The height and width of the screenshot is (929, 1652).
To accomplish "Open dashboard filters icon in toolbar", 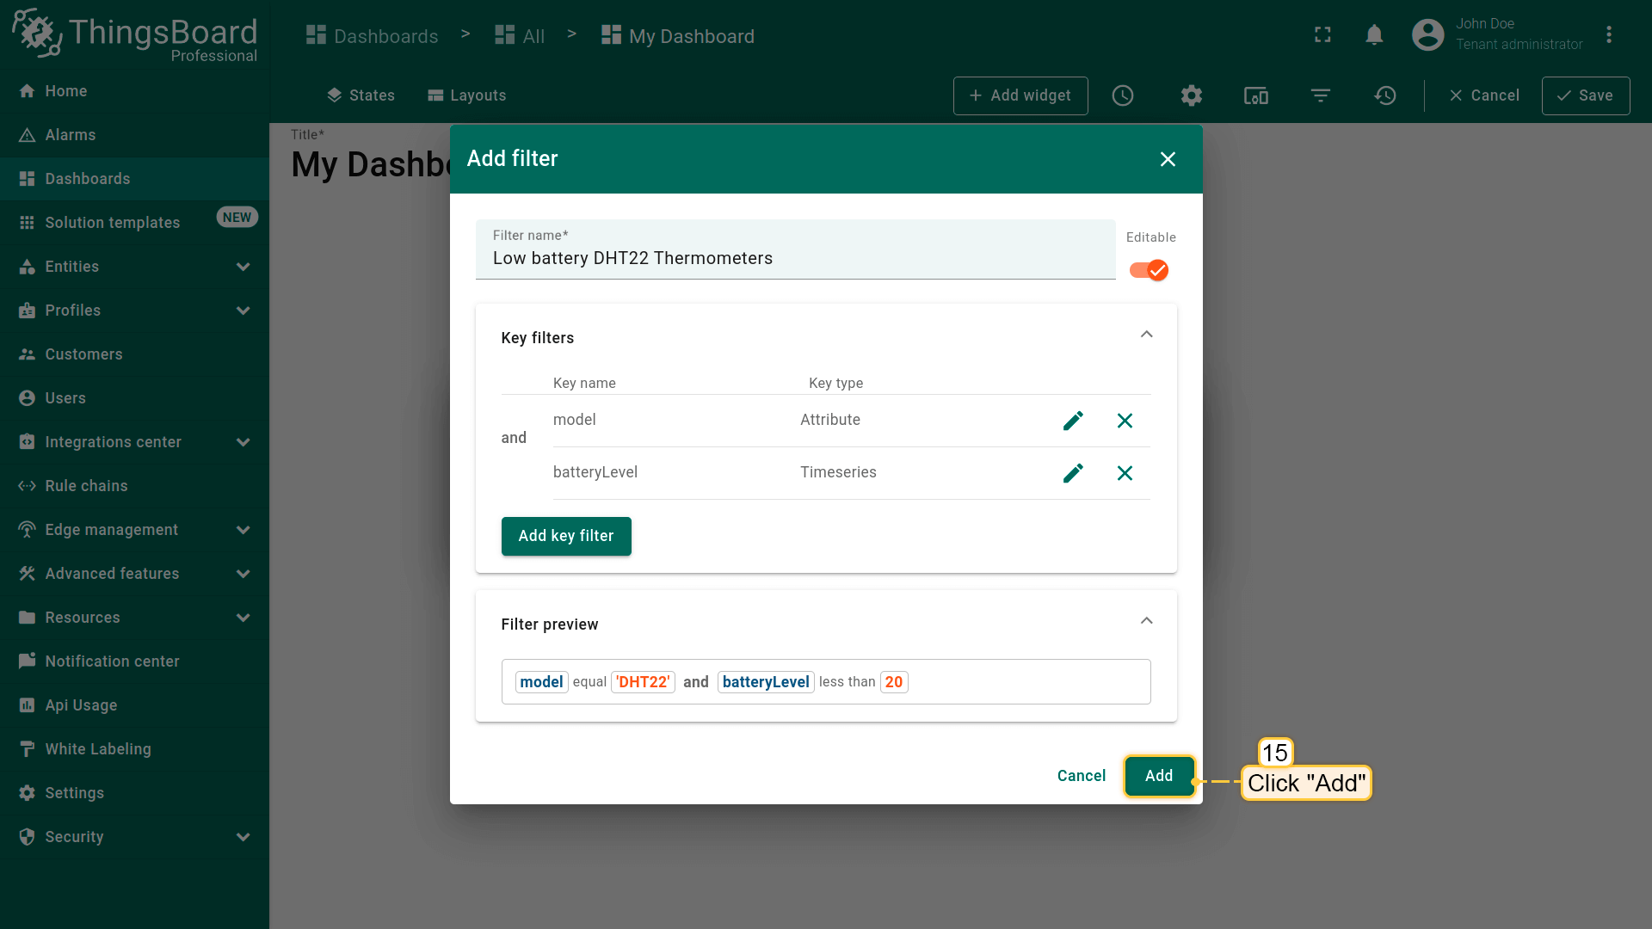I will (1321, 95).
